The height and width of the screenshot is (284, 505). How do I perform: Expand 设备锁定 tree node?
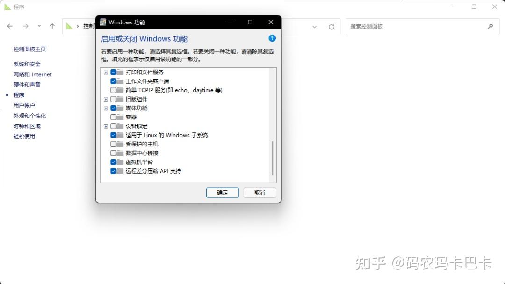(x=106, y=126)
